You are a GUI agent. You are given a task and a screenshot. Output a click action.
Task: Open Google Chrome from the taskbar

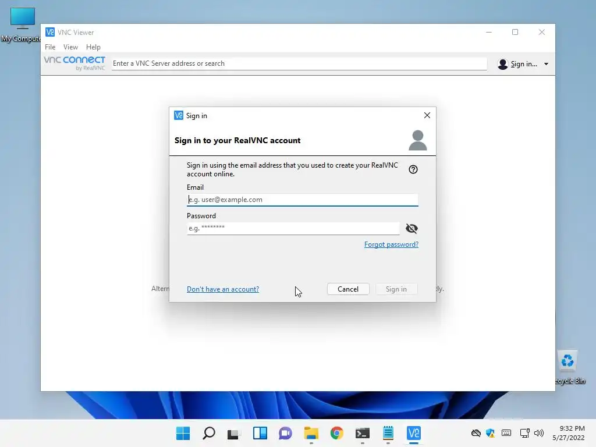337,433
